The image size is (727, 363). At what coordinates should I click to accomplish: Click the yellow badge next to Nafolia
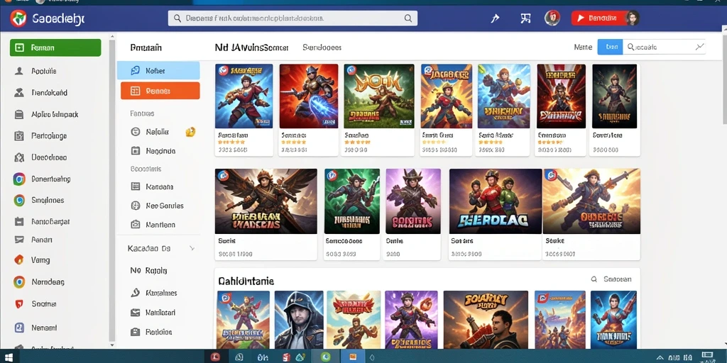(190, 132)
